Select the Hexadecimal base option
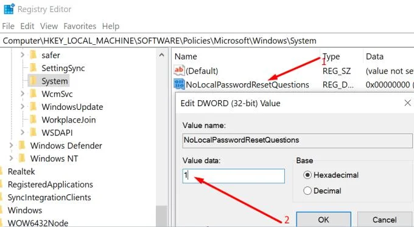 pyautogui.click(x=331, y=175)
